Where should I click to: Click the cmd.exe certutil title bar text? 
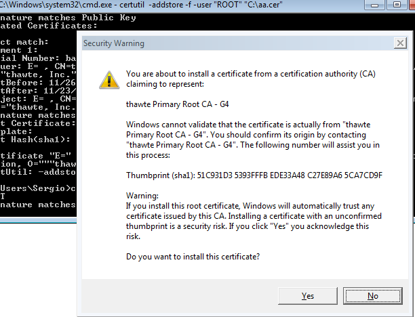click(141, 5)
